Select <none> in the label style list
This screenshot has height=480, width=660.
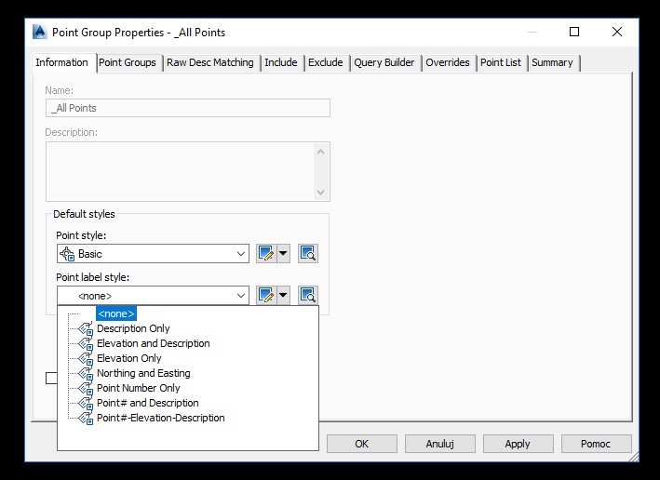click(116, 313)
